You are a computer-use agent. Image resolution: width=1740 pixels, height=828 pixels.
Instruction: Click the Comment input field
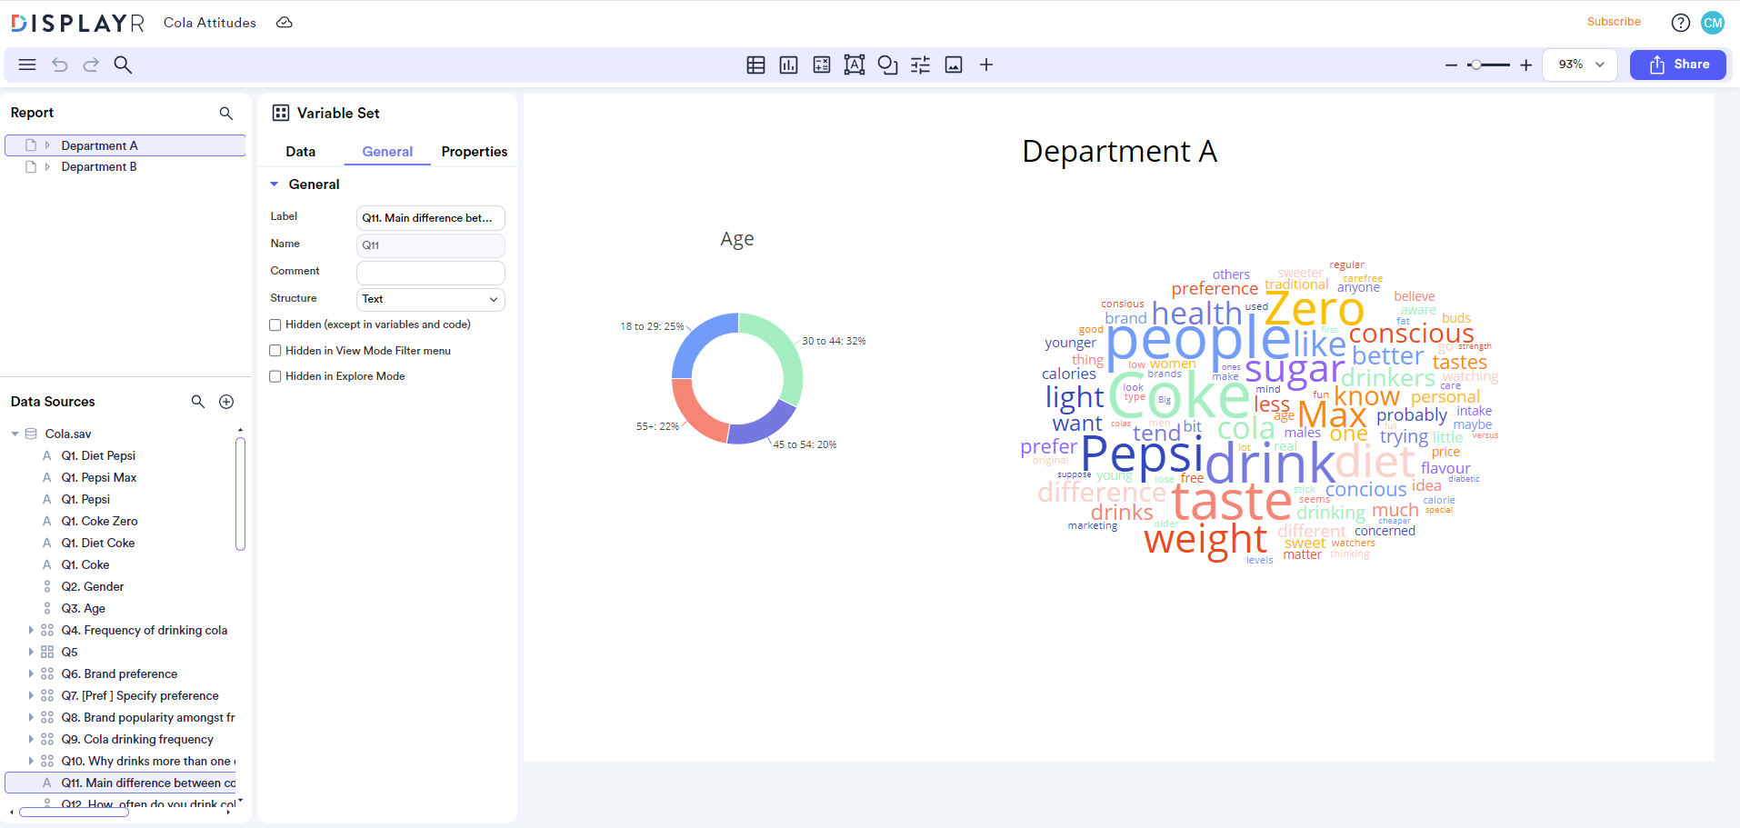pos(430,273)
